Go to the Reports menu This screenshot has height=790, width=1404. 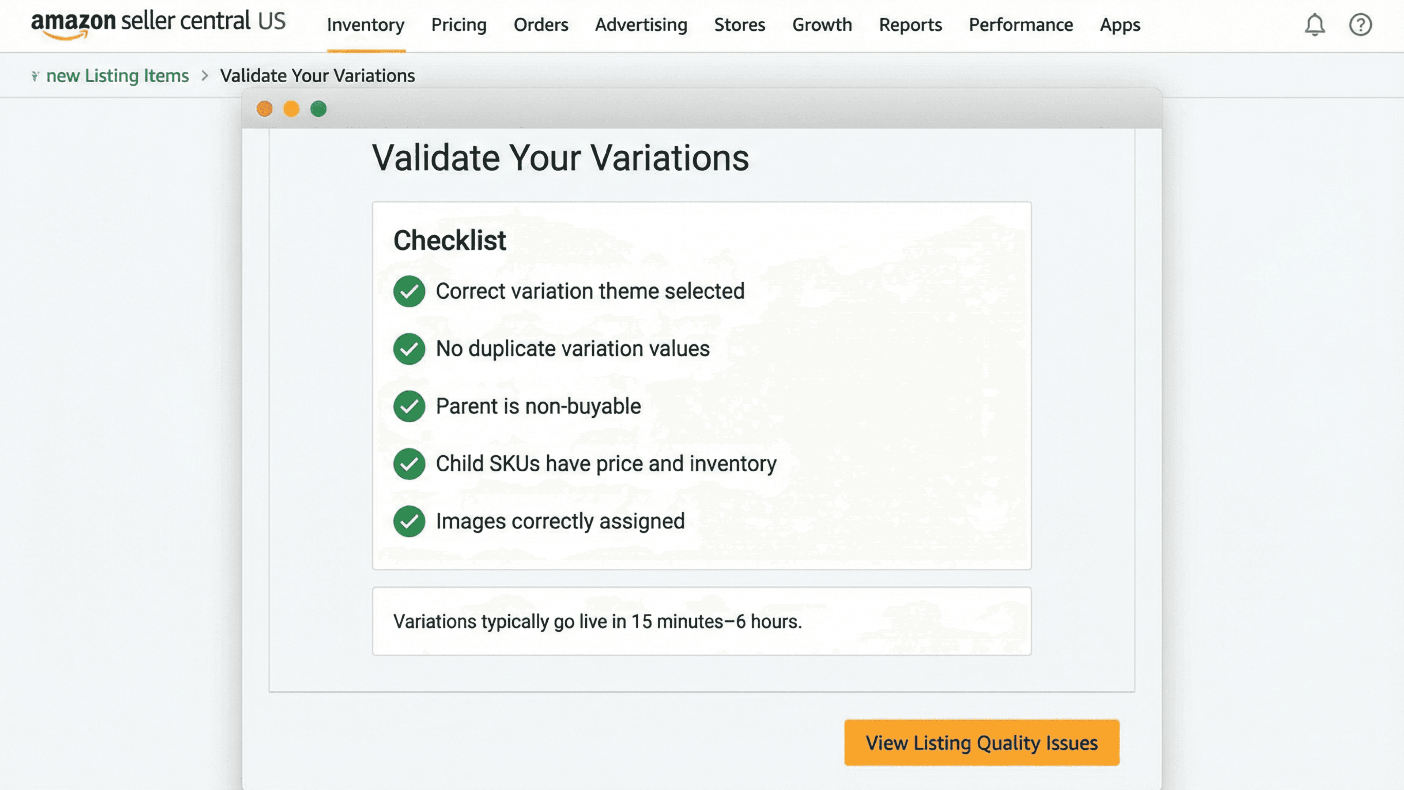910,25
